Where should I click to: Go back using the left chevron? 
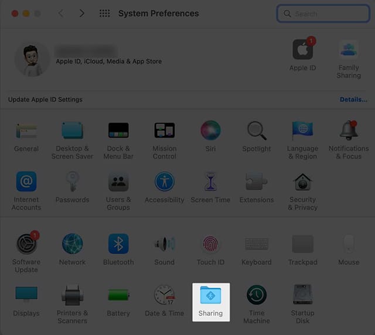pyautogui.click(x=61, y=13)
